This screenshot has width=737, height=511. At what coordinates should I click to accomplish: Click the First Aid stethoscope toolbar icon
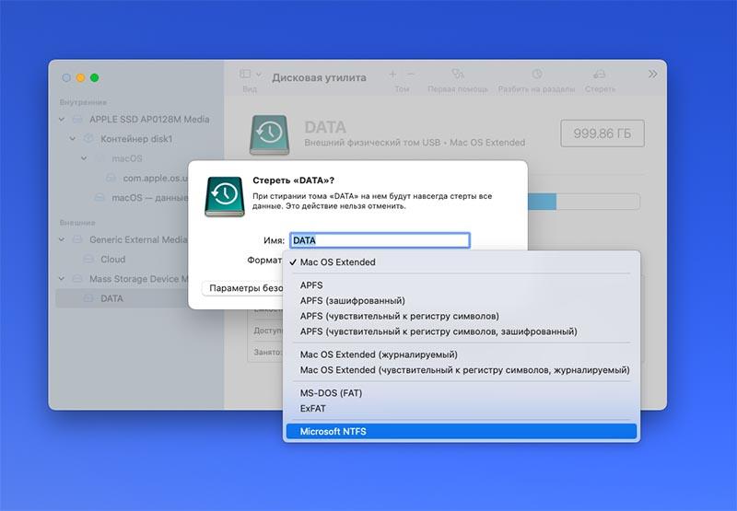pos(457,74)
